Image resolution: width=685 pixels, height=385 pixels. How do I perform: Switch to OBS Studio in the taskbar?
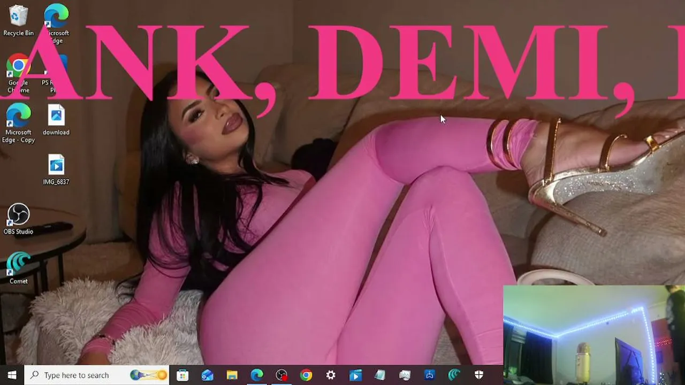pos(281,375)
